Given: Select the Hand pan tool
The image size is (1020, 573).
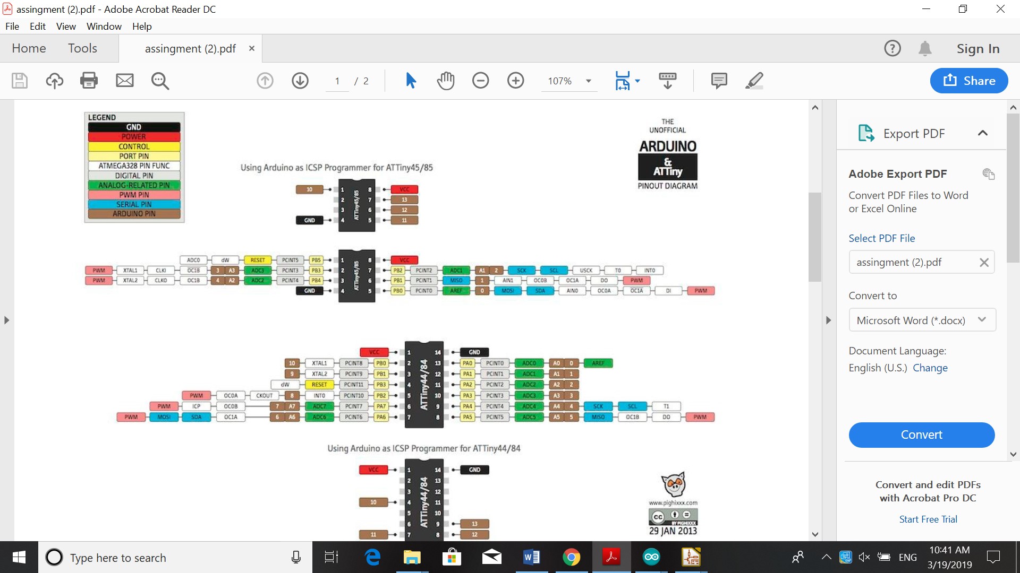Looking at the screenshot, I should pos(446,81).
